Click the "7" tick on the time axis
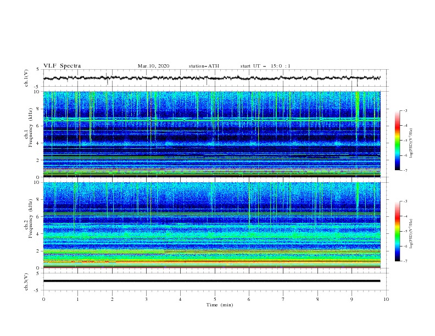The image size is (435, 336). pyautogui.click(x=283, y=299)
